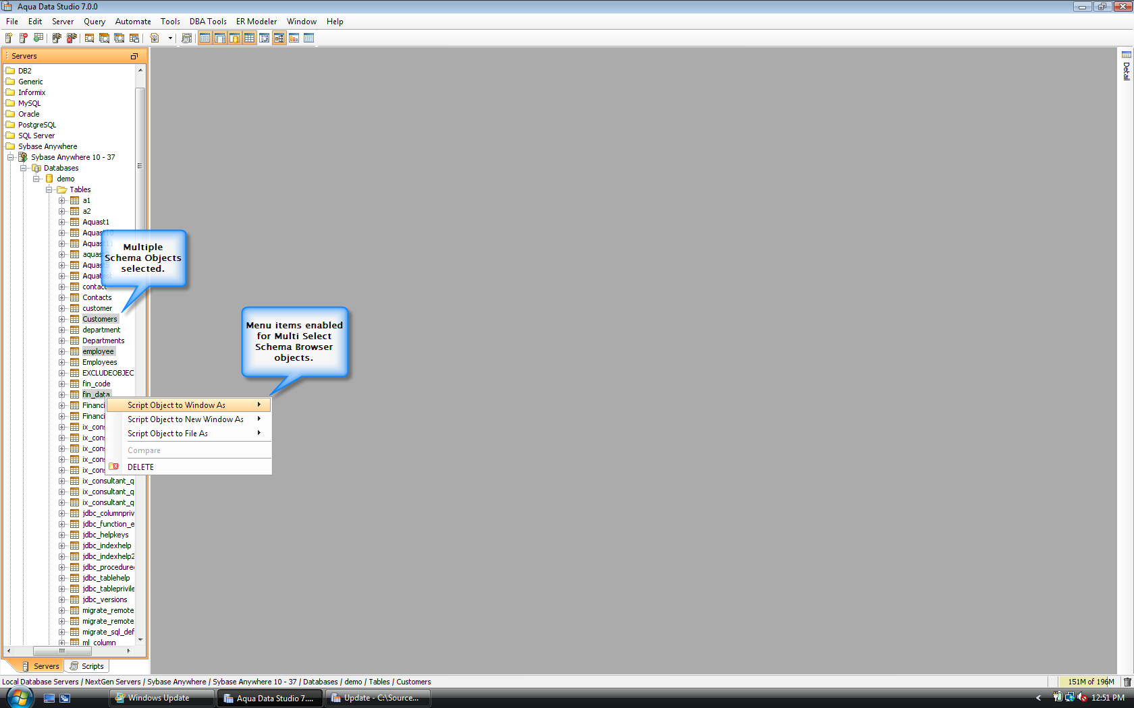Click the demo database cylinder icon
The image size is (1134, 708).
pyautogui.click(x=49, y=179)
